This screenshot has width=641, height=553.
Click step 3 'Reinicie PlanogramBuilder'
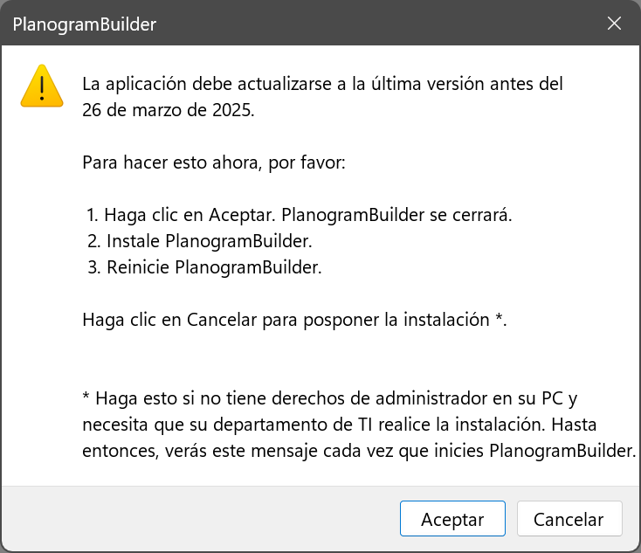click(215, 267)
